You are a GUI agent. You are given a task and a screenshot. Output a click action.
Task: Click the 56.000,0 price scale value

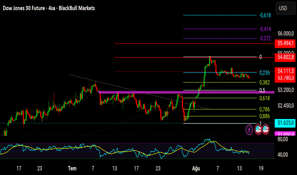click(286, 34)
